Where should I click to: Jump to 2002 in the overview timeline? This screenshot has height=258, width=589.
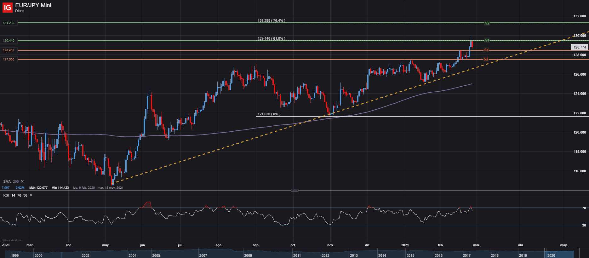(x=85, y=255)
